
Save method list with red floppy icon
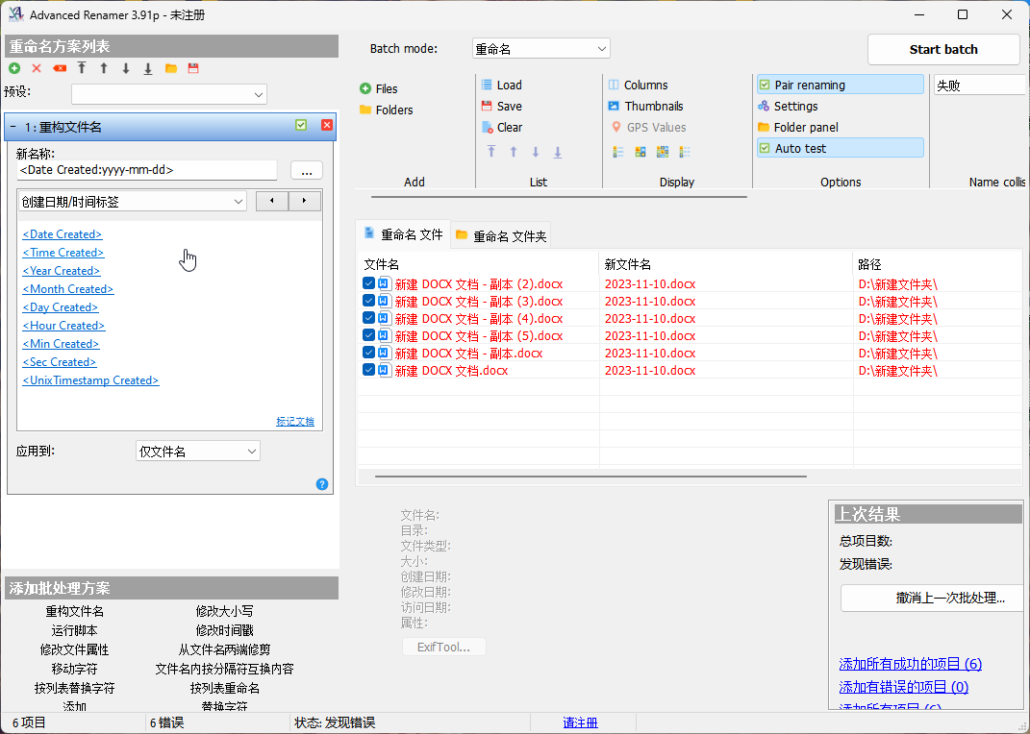pos(193,68)
